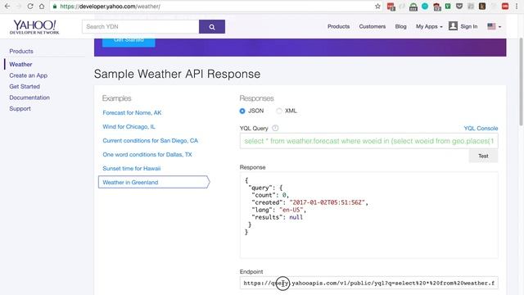Select Weather in left sidebar
This screenshot has height=295, width=524.
20,64
